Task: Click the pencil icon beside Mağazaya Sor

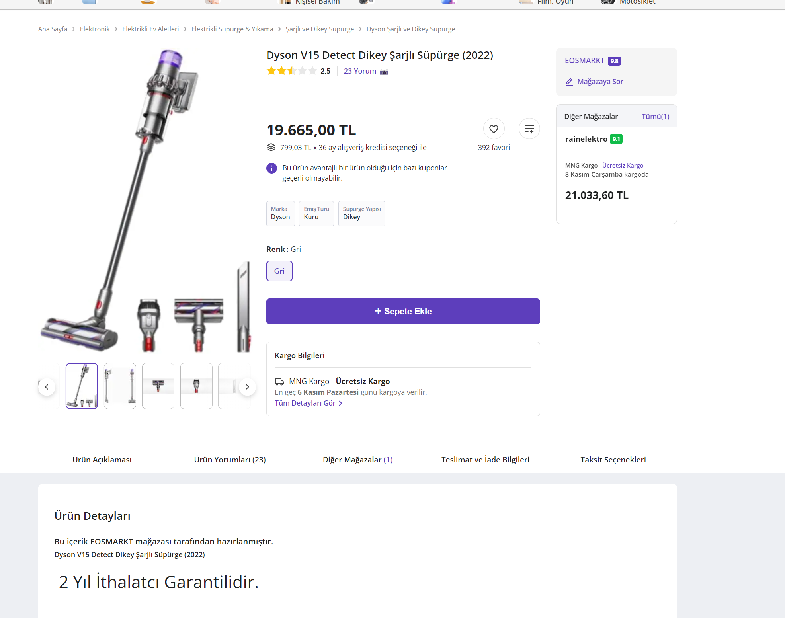Action: (569, 82)
